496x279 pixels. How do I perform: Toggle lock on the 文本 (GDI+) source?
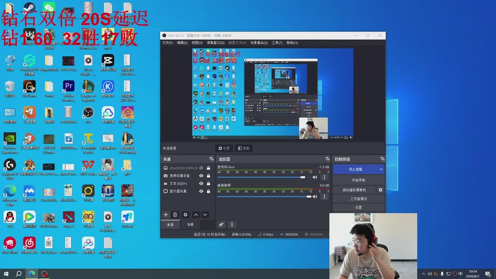[x=208, y=184]
